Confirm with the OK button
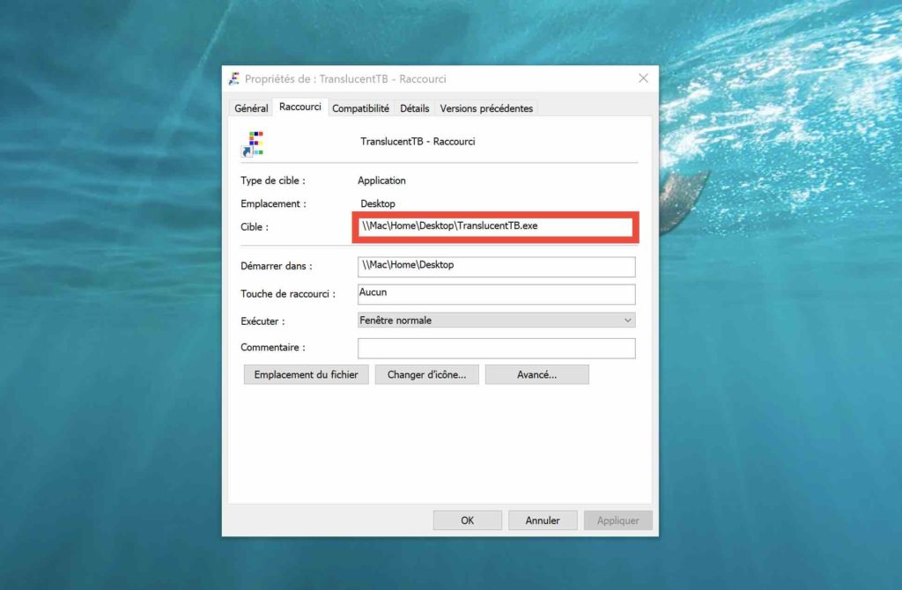 pyautogui.click(x=467, y=520)
